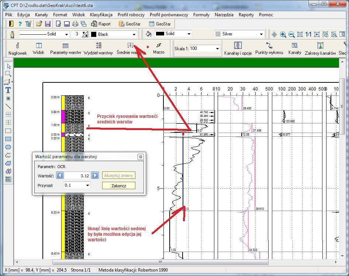Open the Formuły menu
The height and width of the screenshot is (276, 349).
tap(201, 15)
